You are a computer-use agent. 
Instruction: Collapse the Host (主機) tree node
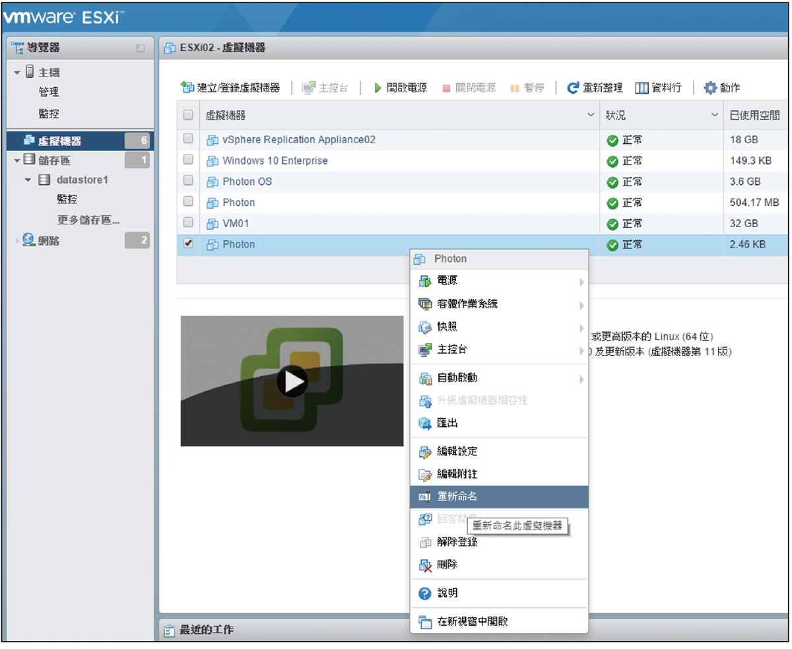point(17,72)
